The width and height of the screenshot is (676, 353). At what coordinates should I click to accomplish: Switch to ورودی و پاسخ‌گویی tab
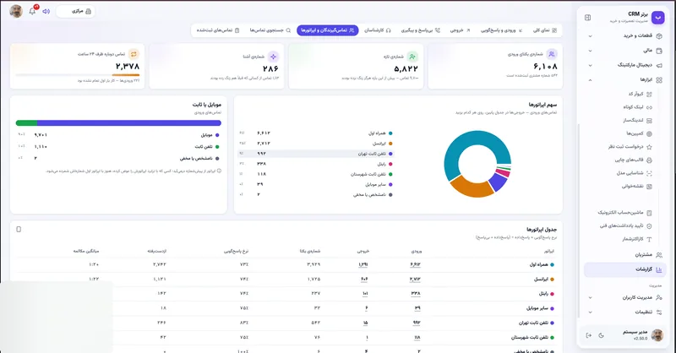tap(501, 30)
